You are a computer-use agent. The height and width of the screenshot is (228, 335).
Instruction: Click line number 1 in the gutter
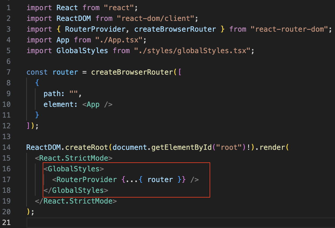[8, 8]
